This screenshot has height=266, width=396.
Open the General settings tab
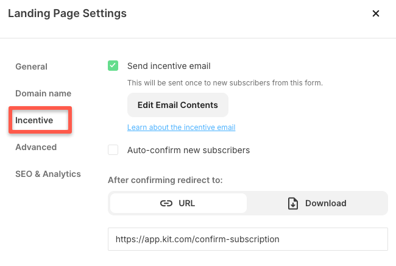(31, 66)
